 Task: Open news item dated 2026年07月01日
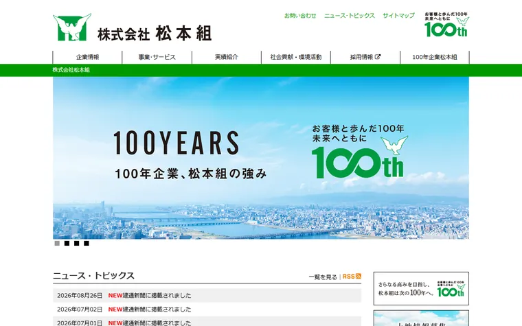click(x=207, y=322)
